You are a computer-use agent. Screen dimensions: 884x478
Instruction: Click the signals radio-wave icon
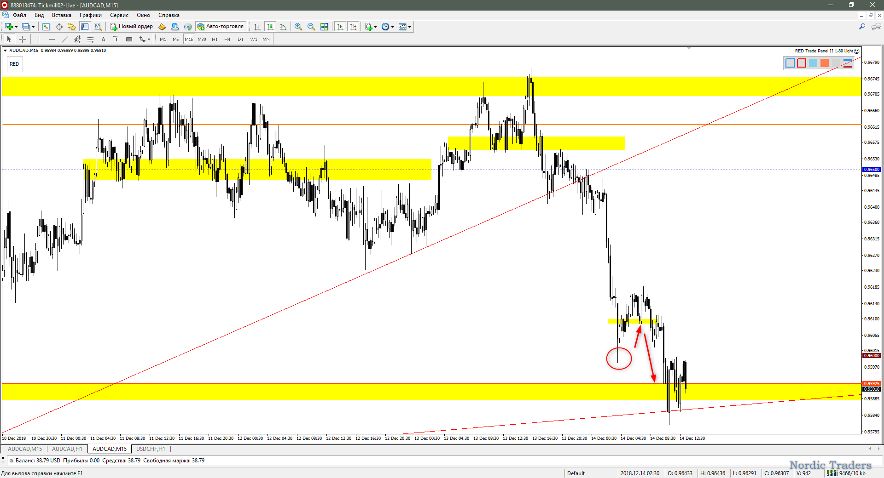pyautogui.click(x=188, y=27)
